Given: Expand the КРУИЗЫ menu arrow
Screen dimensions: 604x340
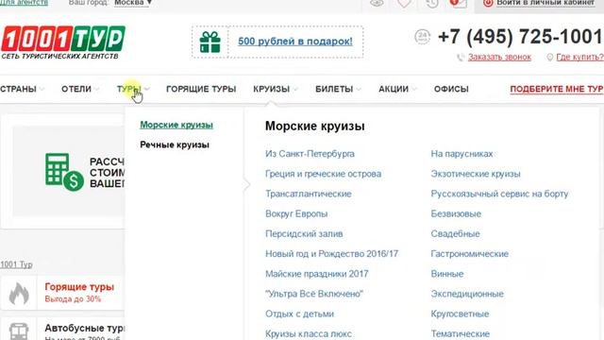Looking at the screenshot, I should pos(295,89).
